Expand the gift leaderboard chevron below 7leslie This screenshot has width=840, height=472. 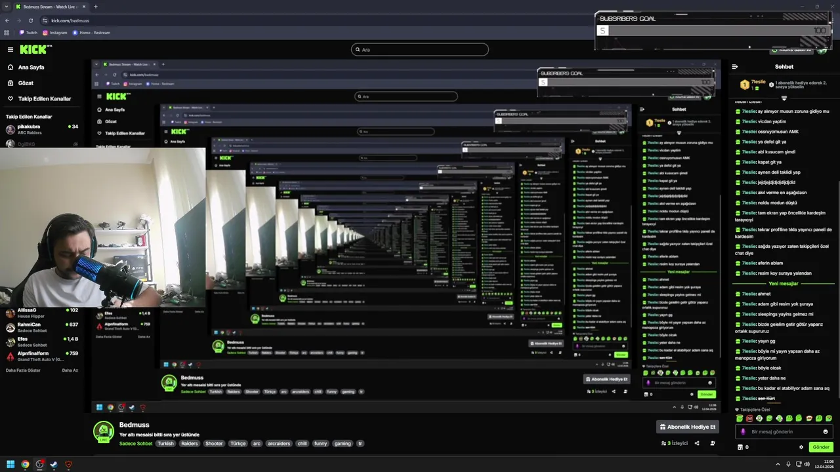pyautogui.click(x=784, y=97)
